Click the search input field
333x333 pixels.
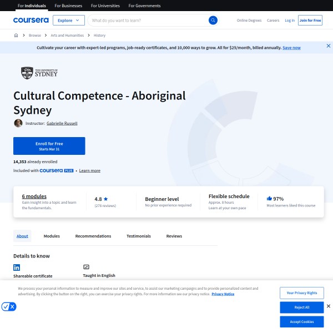(147, 21)
